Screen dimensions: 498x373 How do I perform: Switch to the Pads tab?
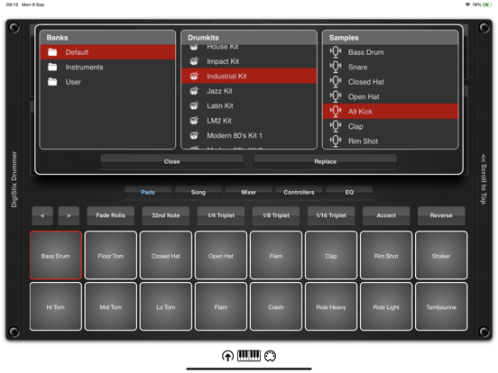[x=148, y=192]
